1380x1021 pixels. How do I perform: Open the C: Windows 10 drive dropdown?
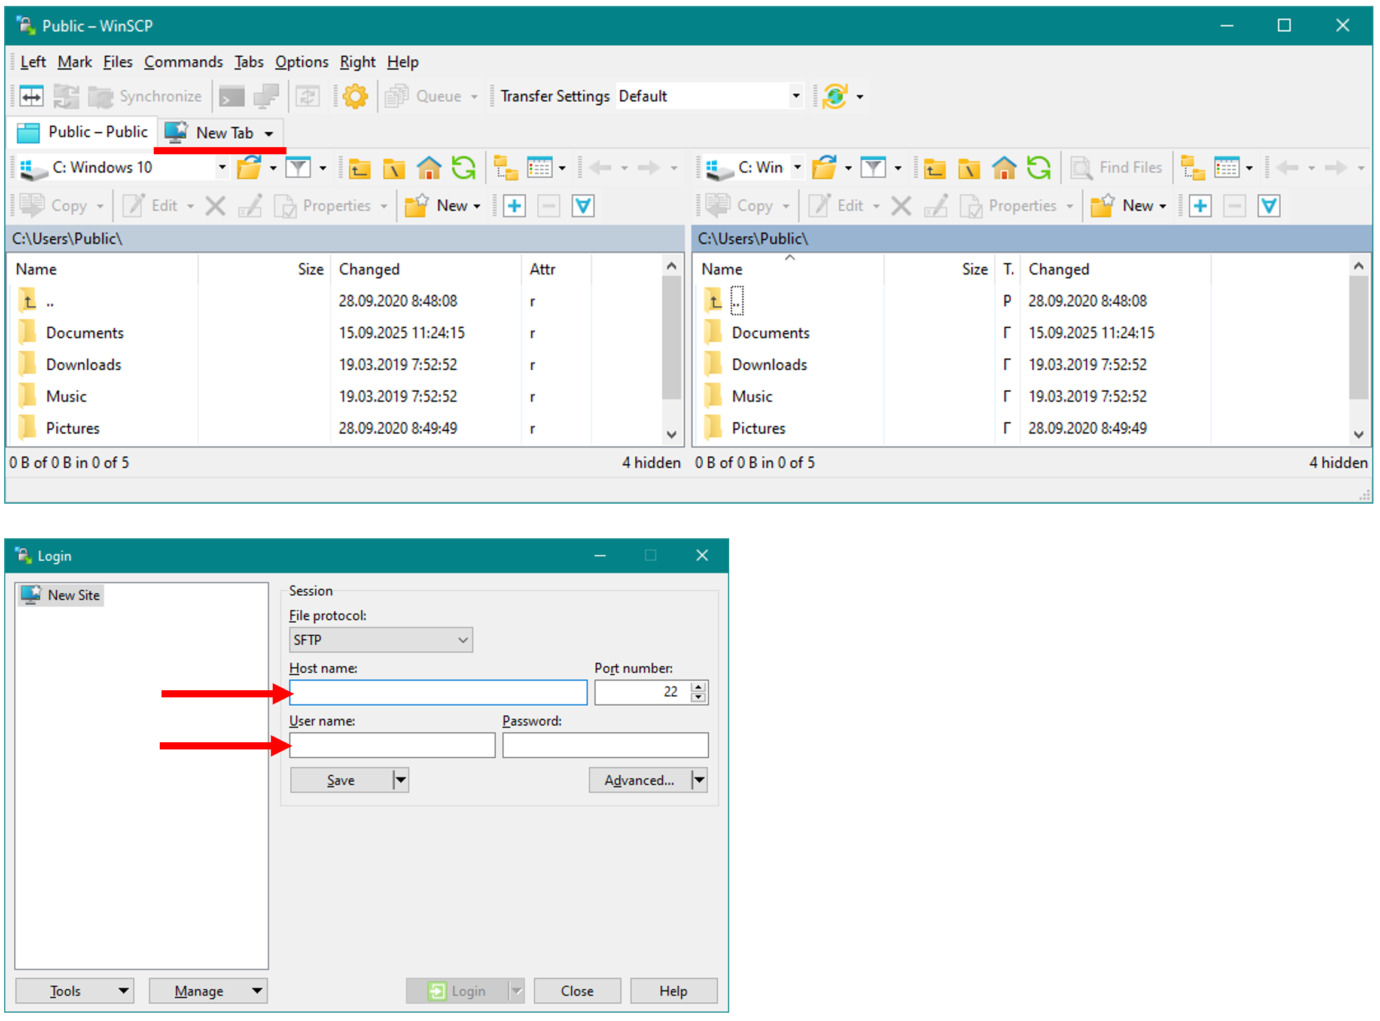221,167
